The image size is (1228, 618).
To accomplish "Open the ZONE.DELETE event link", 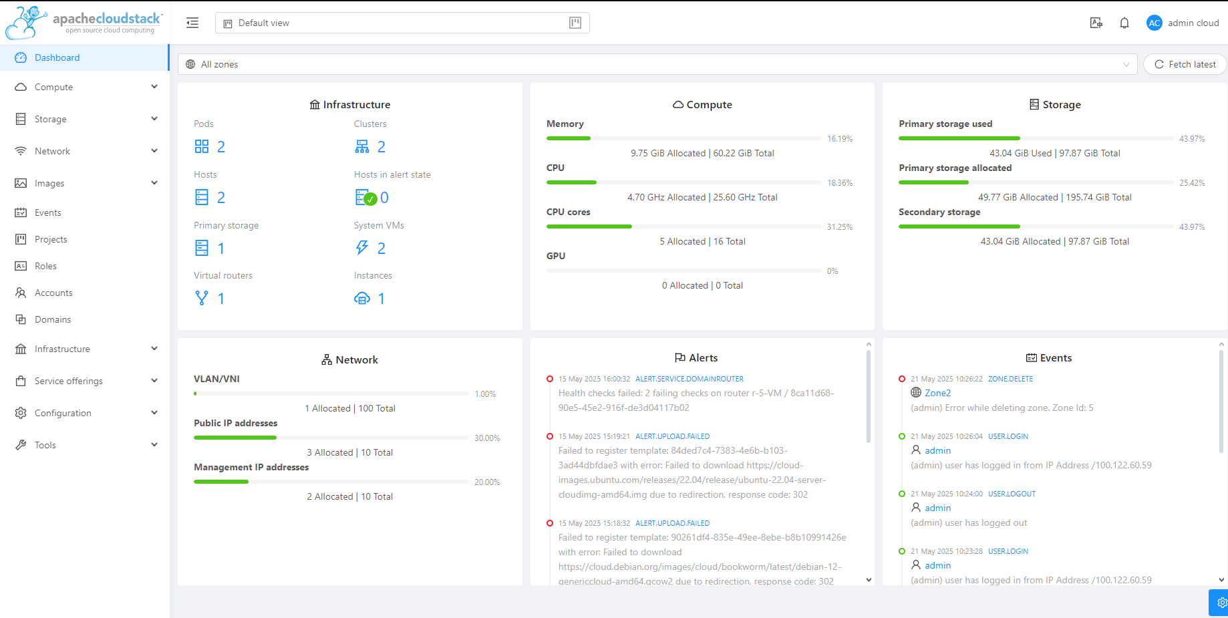I will click(1010, 379).
